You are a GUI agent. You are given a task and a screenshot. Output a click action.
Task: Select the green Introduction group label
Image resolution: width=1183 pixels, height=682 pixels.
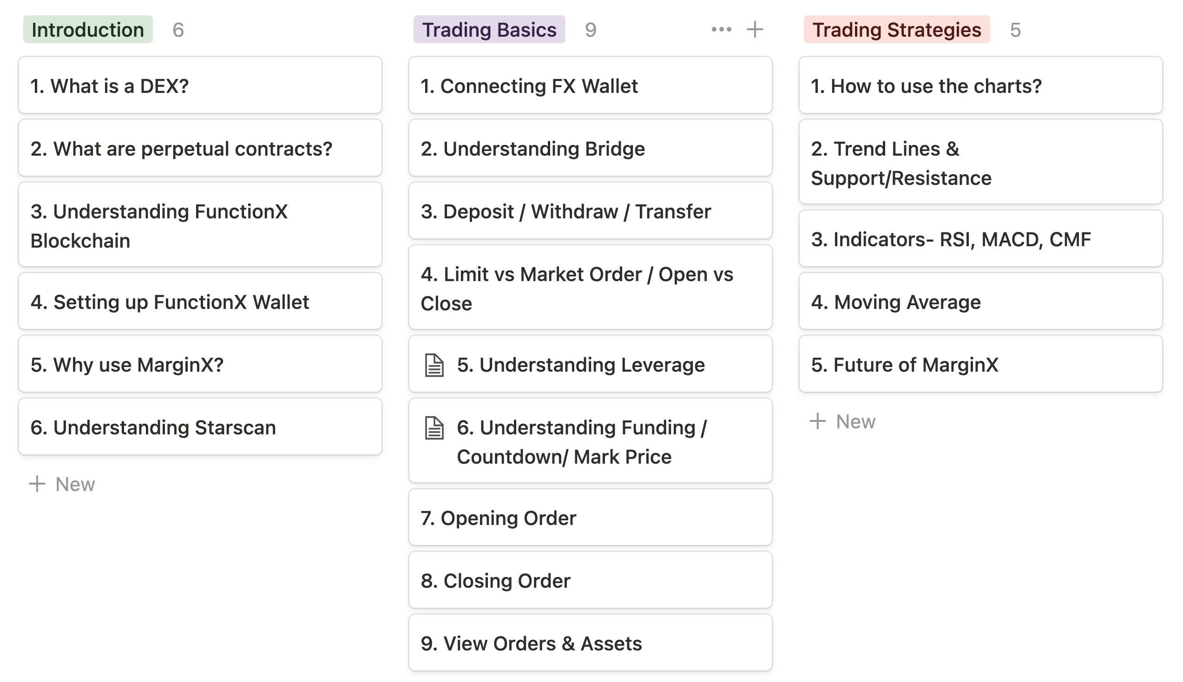tap(87, 30)
